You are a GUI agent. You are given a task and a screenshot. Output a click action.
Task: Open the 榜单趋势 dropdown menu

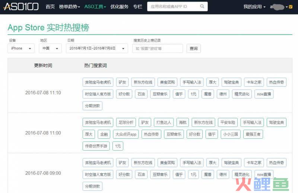pos(69,7)
